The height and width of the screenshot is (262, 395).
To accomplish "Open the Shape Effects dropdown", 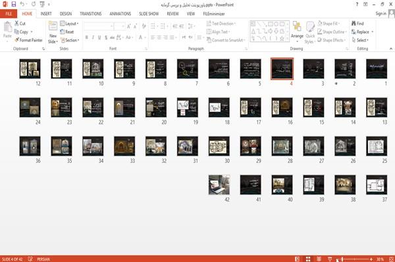I will [332, 40].
